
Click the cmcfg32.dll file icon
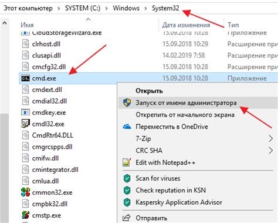click(25, 66)
